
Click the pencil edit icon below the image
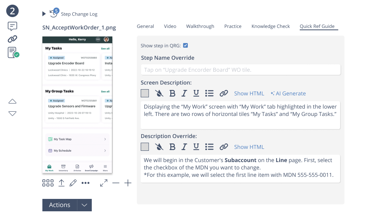[73, 183]
